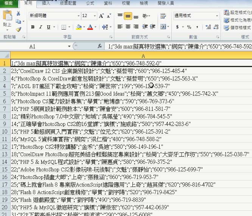The width and height of the screenshot is (252, 216).
Task: Switch to the 插入 ribbon tab
Action: click(46, 3)
